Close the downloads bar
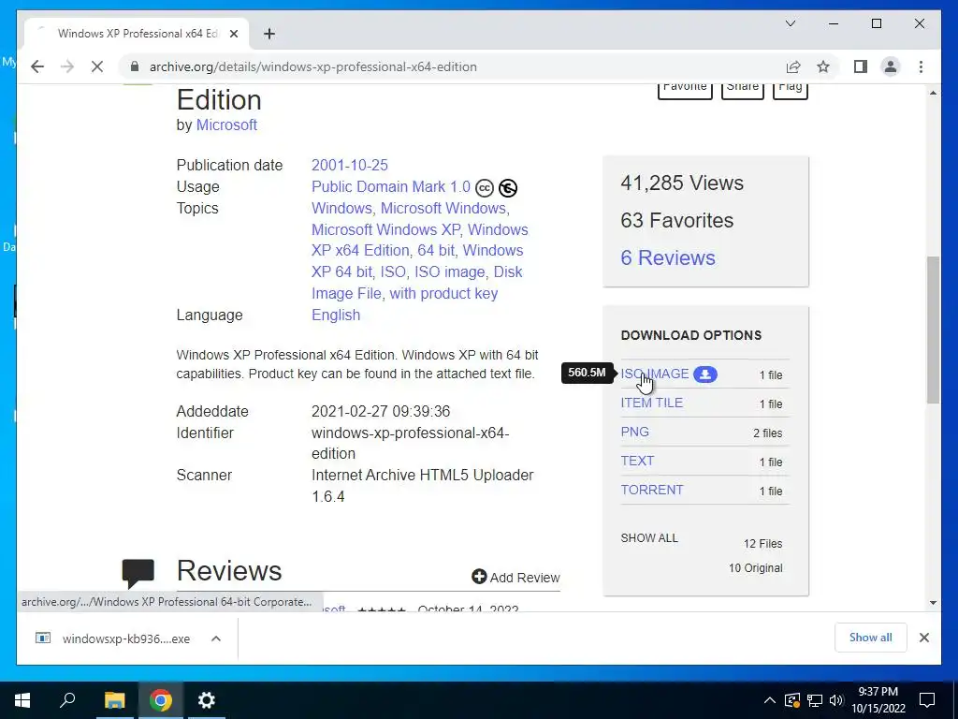This screenshot has width=958, height=719. (x=923, y=638)
